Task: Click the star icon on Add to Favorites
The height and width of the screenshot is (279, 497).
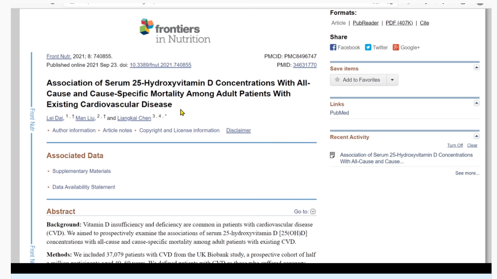Action: [x=337, y=80]
